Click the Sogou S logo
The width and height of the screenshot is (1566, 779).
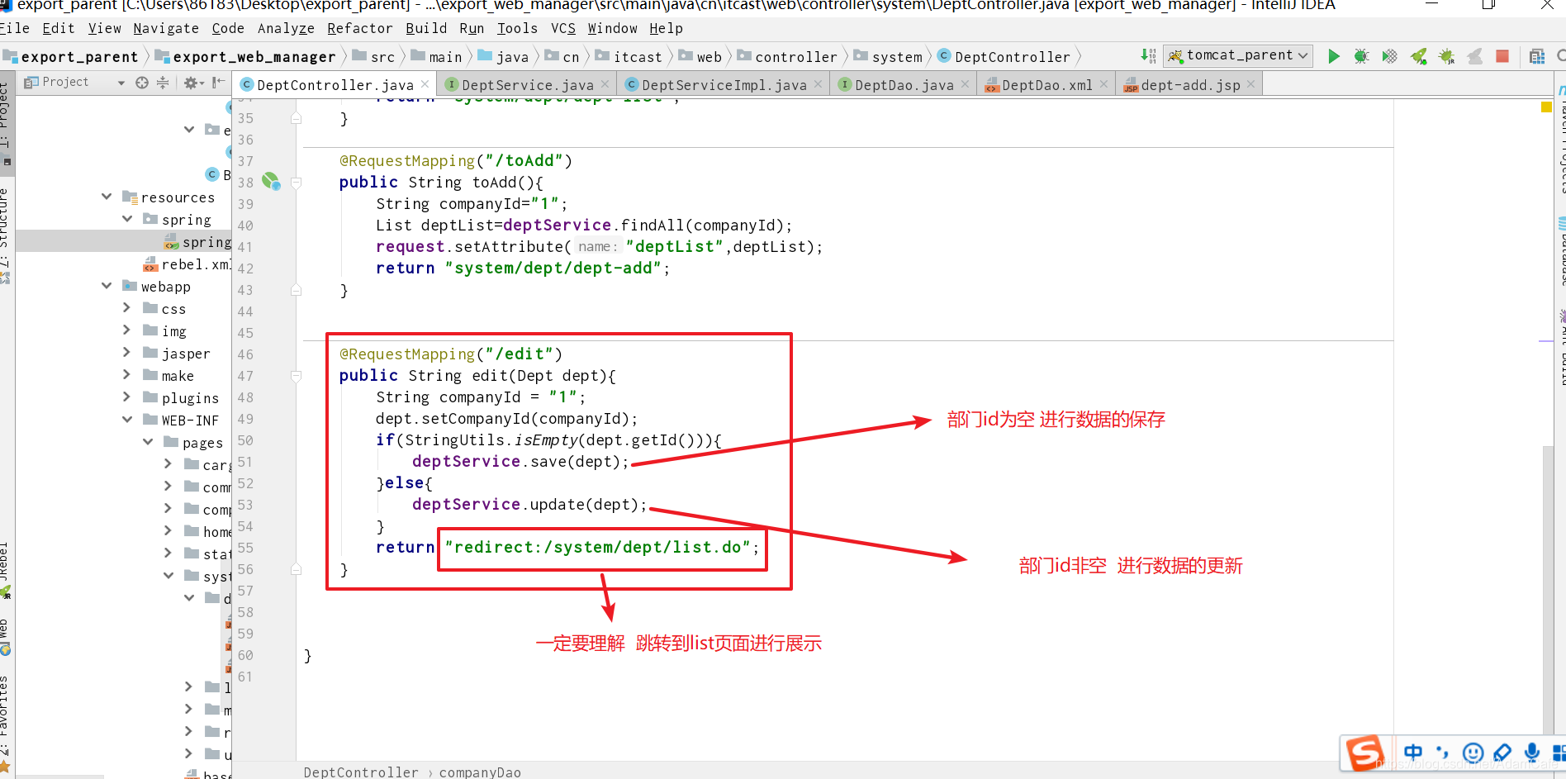pyautogui.click(x=1364, y=753)
